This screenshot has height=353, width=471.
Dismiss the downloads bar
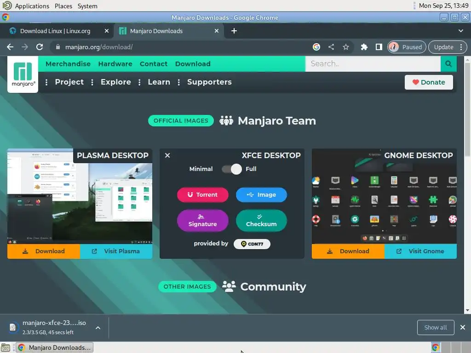tap(463, 327)
